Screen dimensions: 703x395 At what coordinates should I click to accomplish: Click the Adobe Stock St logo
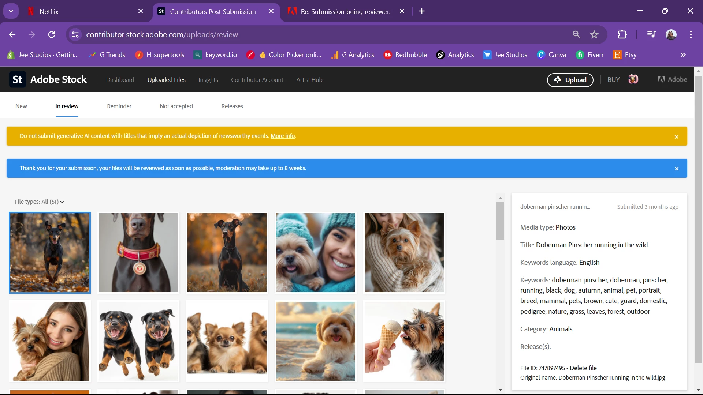click(17, 79)
